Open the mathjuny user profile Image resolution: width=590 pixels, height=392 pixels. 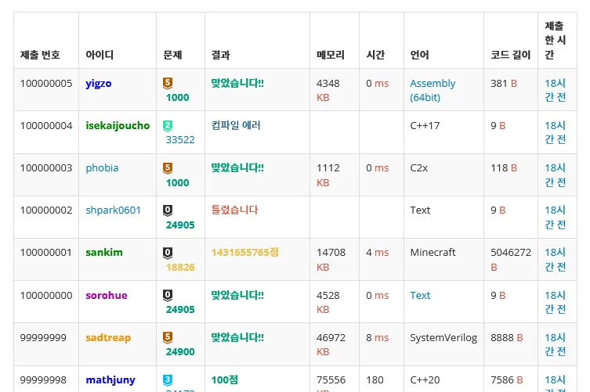110,380
